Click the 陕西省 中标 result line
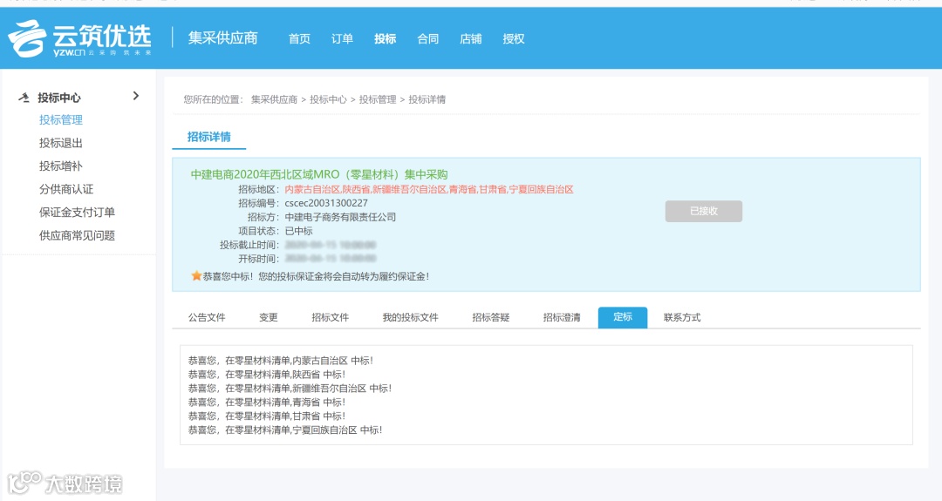942x501 pixels. pyautogui.click(x=267, y=375)
